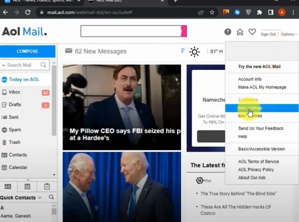Click the share page icon in address bar
Viewport: 299px width, 222px height.
click(x=201, y=13)
